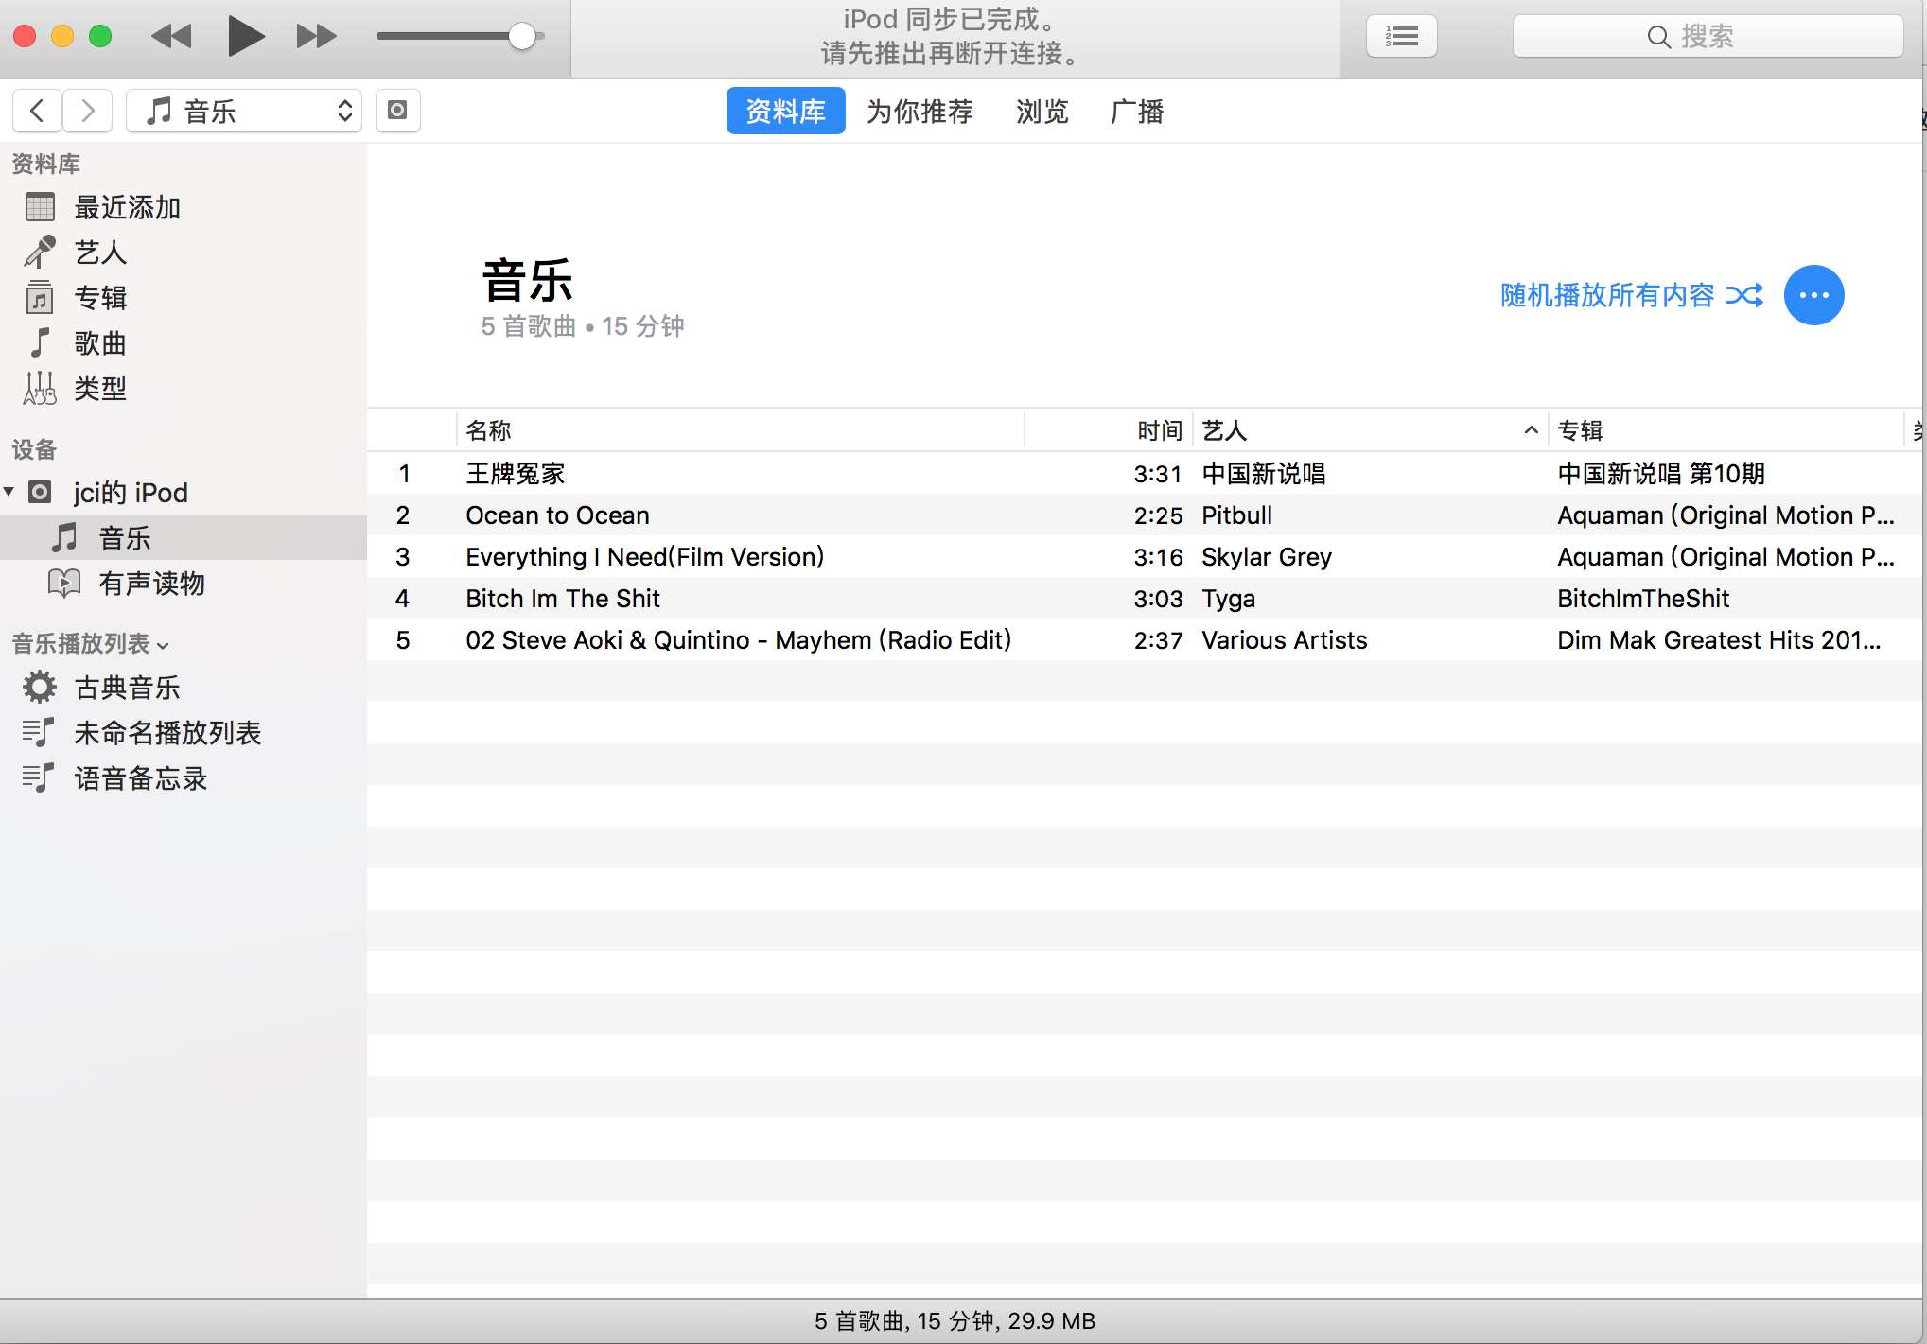Select song Ocean to Ocean
The height and width of the screenshot is (1344, 1927).
[557, 515]
